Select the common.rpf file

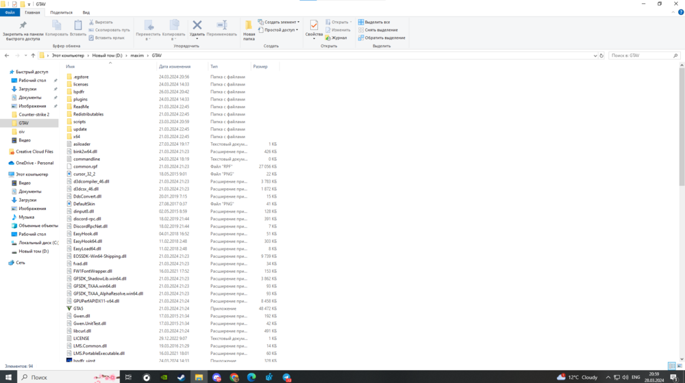(x=85, y=167)
